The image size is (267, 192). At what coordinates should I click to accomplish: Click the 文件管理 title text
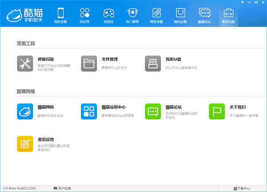110,59
